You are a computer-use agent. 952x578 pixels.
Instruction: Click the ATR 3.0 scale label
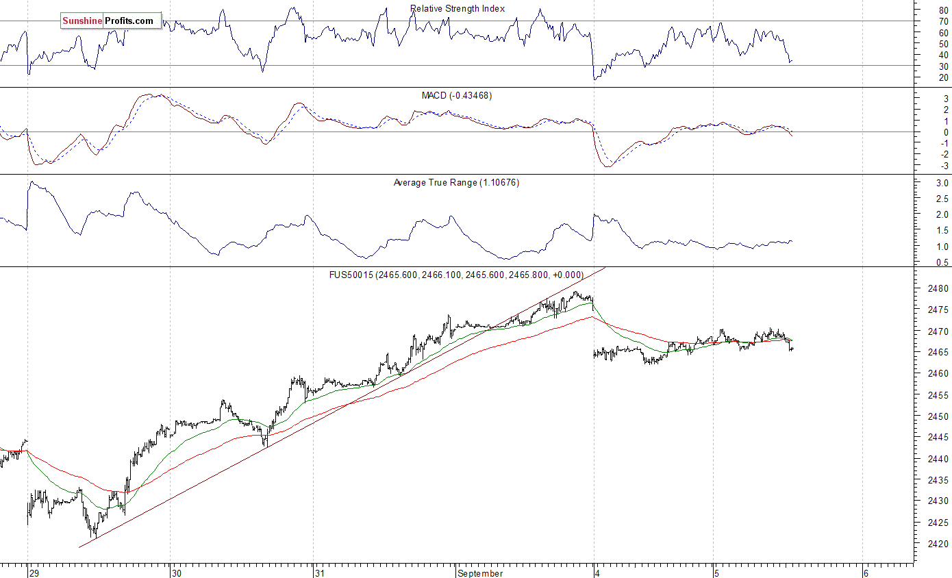pos(942,184)
